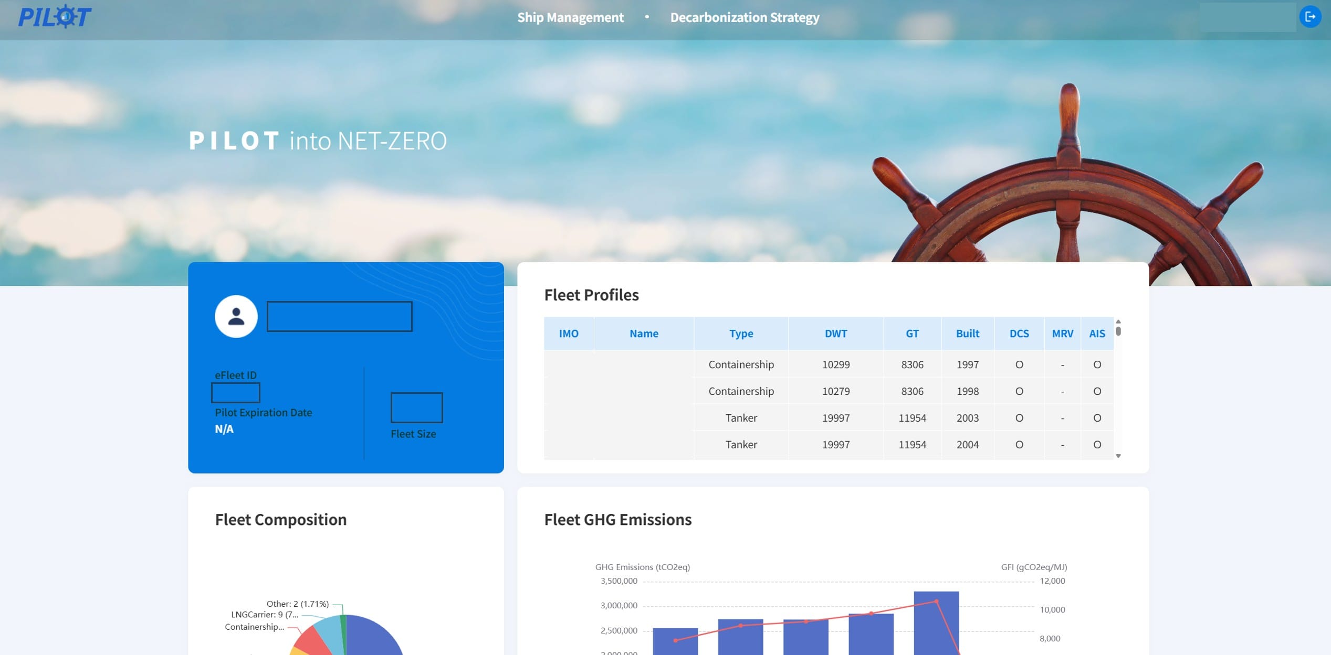Open Decarbonization Strategy menu
This screenshot has height=655, width=1331.
tap(744, 17)
